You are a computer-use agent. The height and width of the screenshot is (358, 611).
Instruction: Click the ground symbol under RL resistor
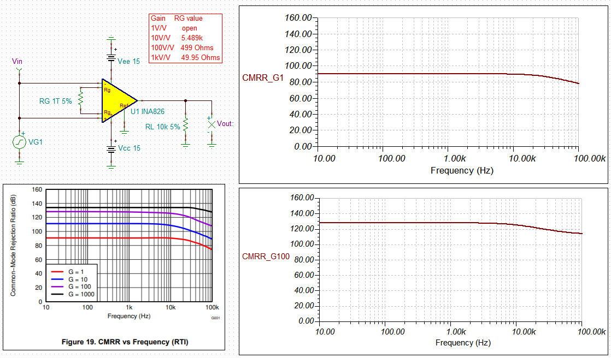[x=185, y=146]
